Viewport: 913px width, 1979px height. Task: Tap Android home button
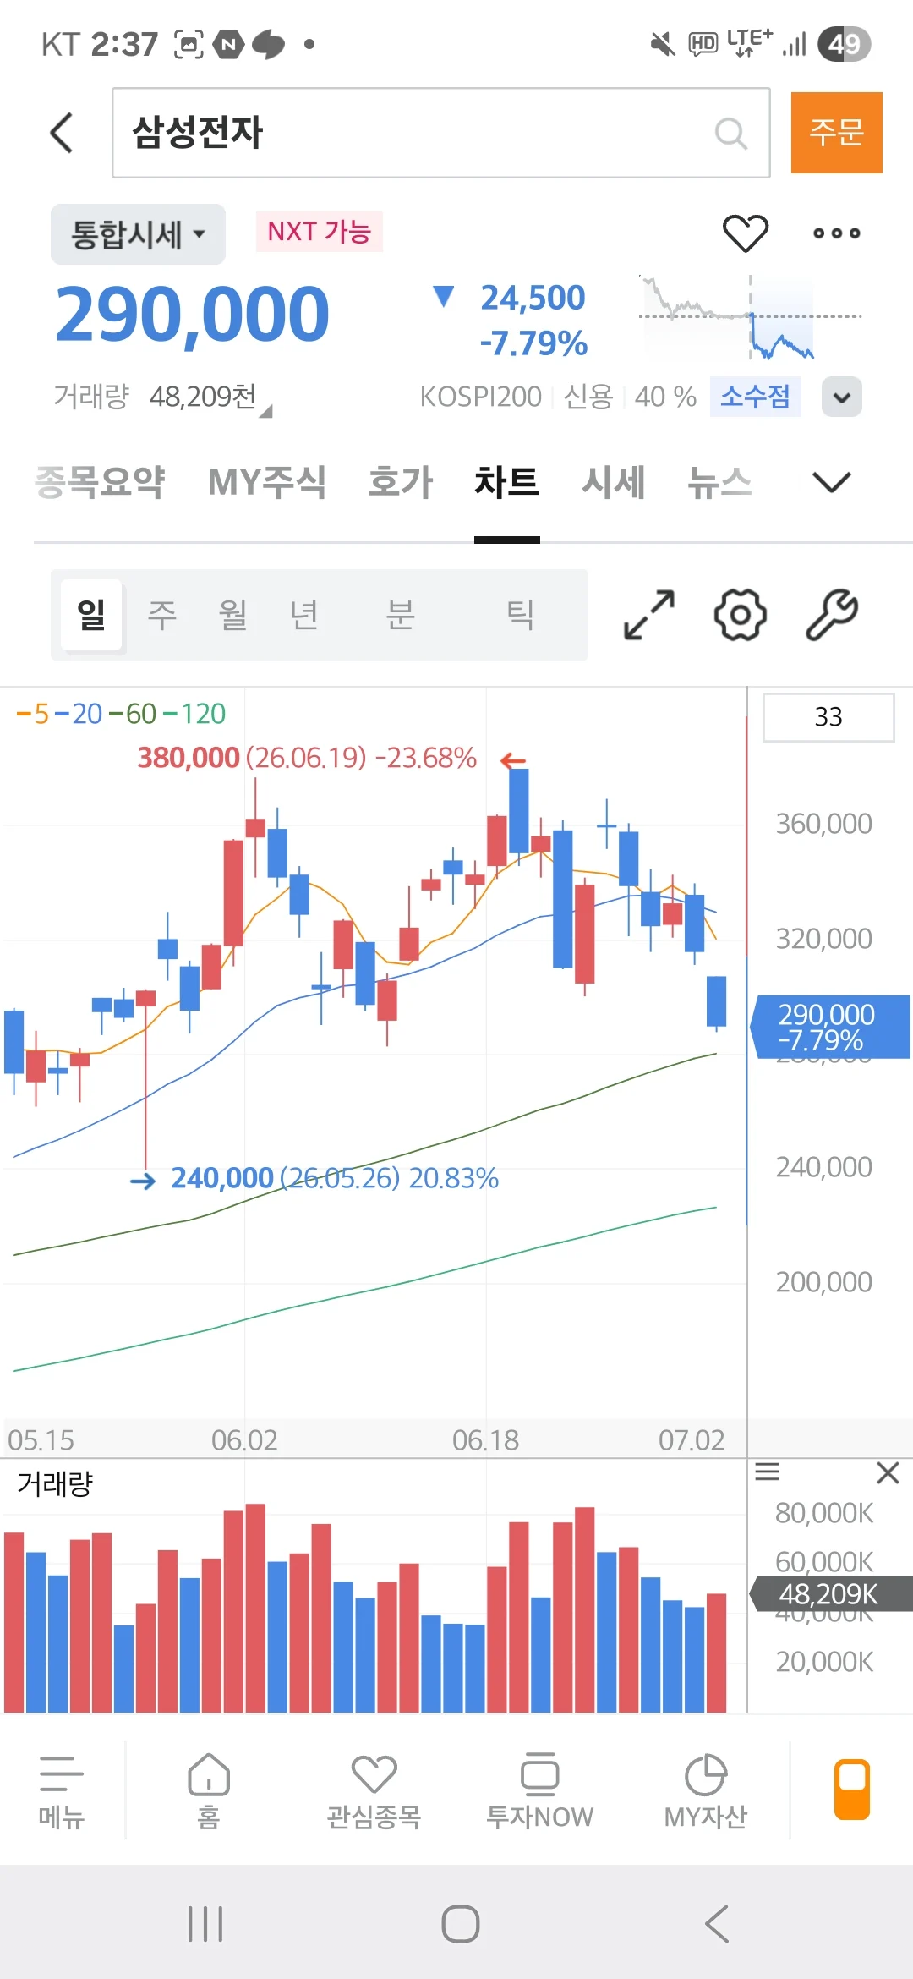point(461,1924)
